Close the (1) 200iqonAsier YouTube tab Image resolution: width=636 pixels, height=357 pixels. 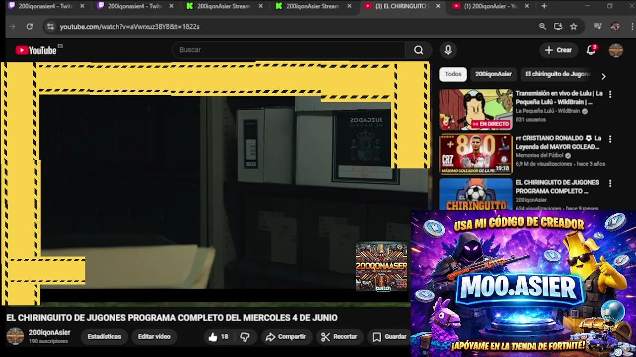[x=527, y=6]
